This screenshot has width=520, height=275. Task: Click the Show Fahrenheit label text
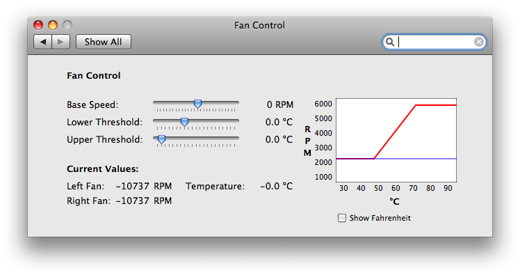point(380,218)
